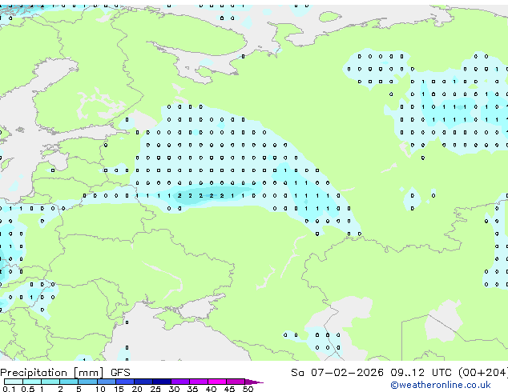Image resolution: width=508 pixels, height=392 pixels.
Task: Click the 5–10 mm legend color swatch
Action: click(x=87, y=382)
